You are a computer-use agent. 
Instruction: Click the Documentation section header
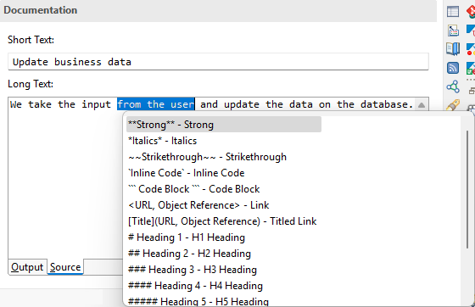point(218,10)
